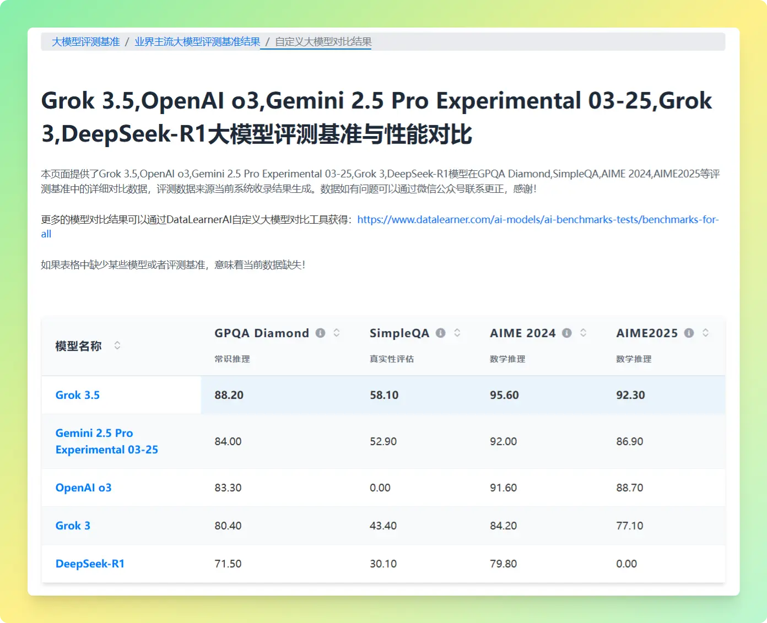Open the Grok 3 model link
767x623 pixels.
point(73,526)
